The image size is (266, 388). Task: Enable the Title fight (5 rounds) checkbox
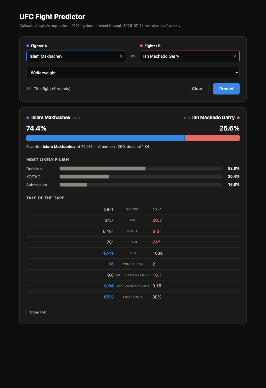[29, 89]
